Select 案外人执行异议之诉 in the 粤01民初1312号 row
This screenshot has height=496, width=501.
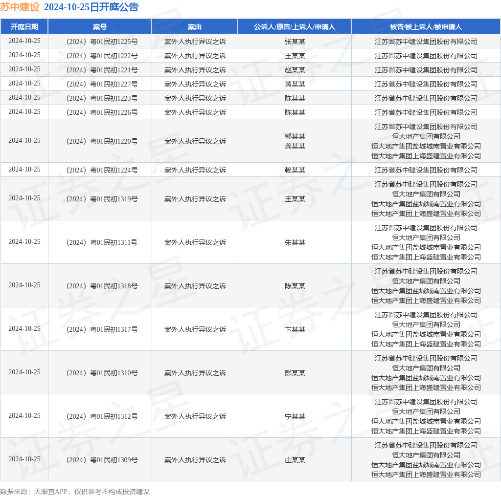click(x=195, y=416)
